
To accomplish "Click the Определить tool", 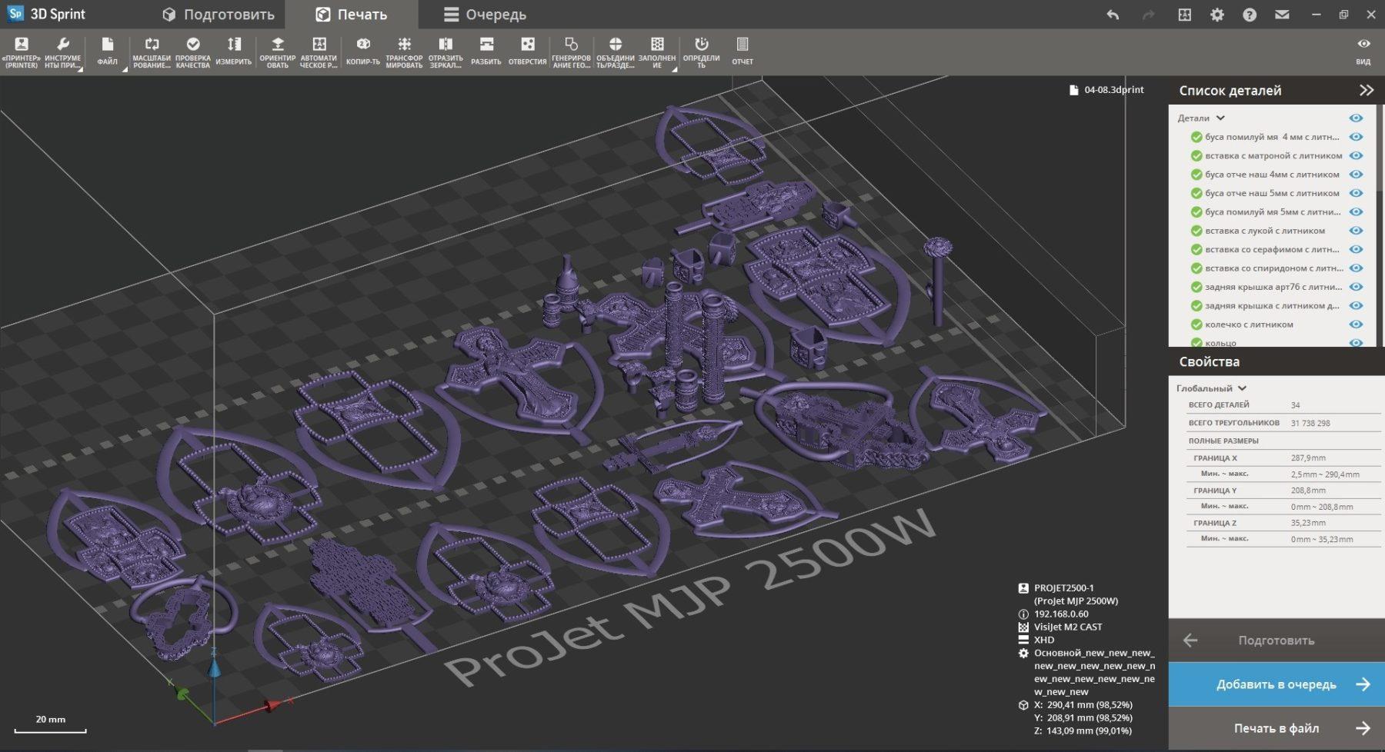I will tap(702, 52).
